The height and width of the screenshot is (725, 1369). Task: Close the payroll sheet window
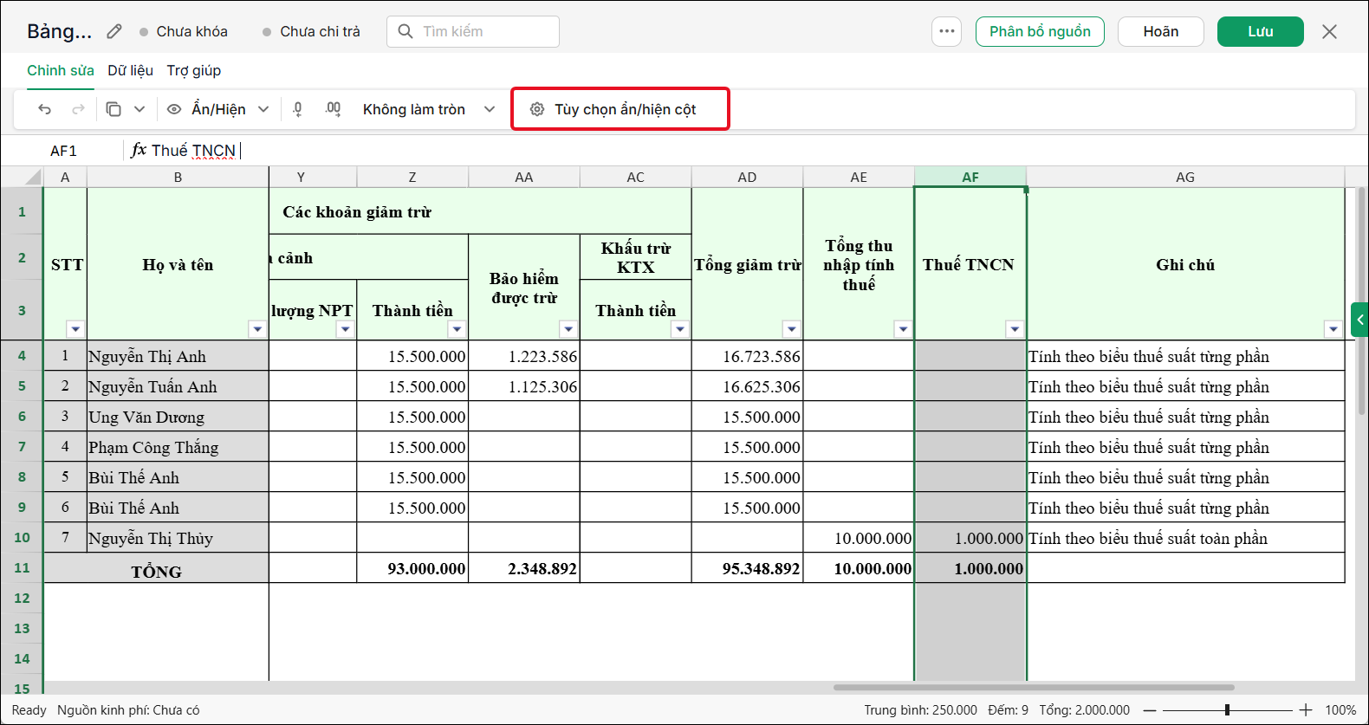tap(1329, 31)
